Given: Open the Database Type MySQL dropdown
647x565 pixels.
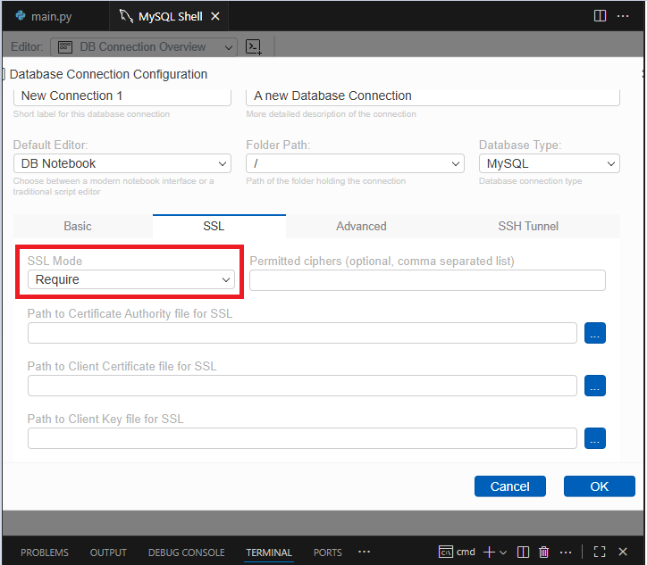Looking at the screenshot, I should tap(550, 163).
